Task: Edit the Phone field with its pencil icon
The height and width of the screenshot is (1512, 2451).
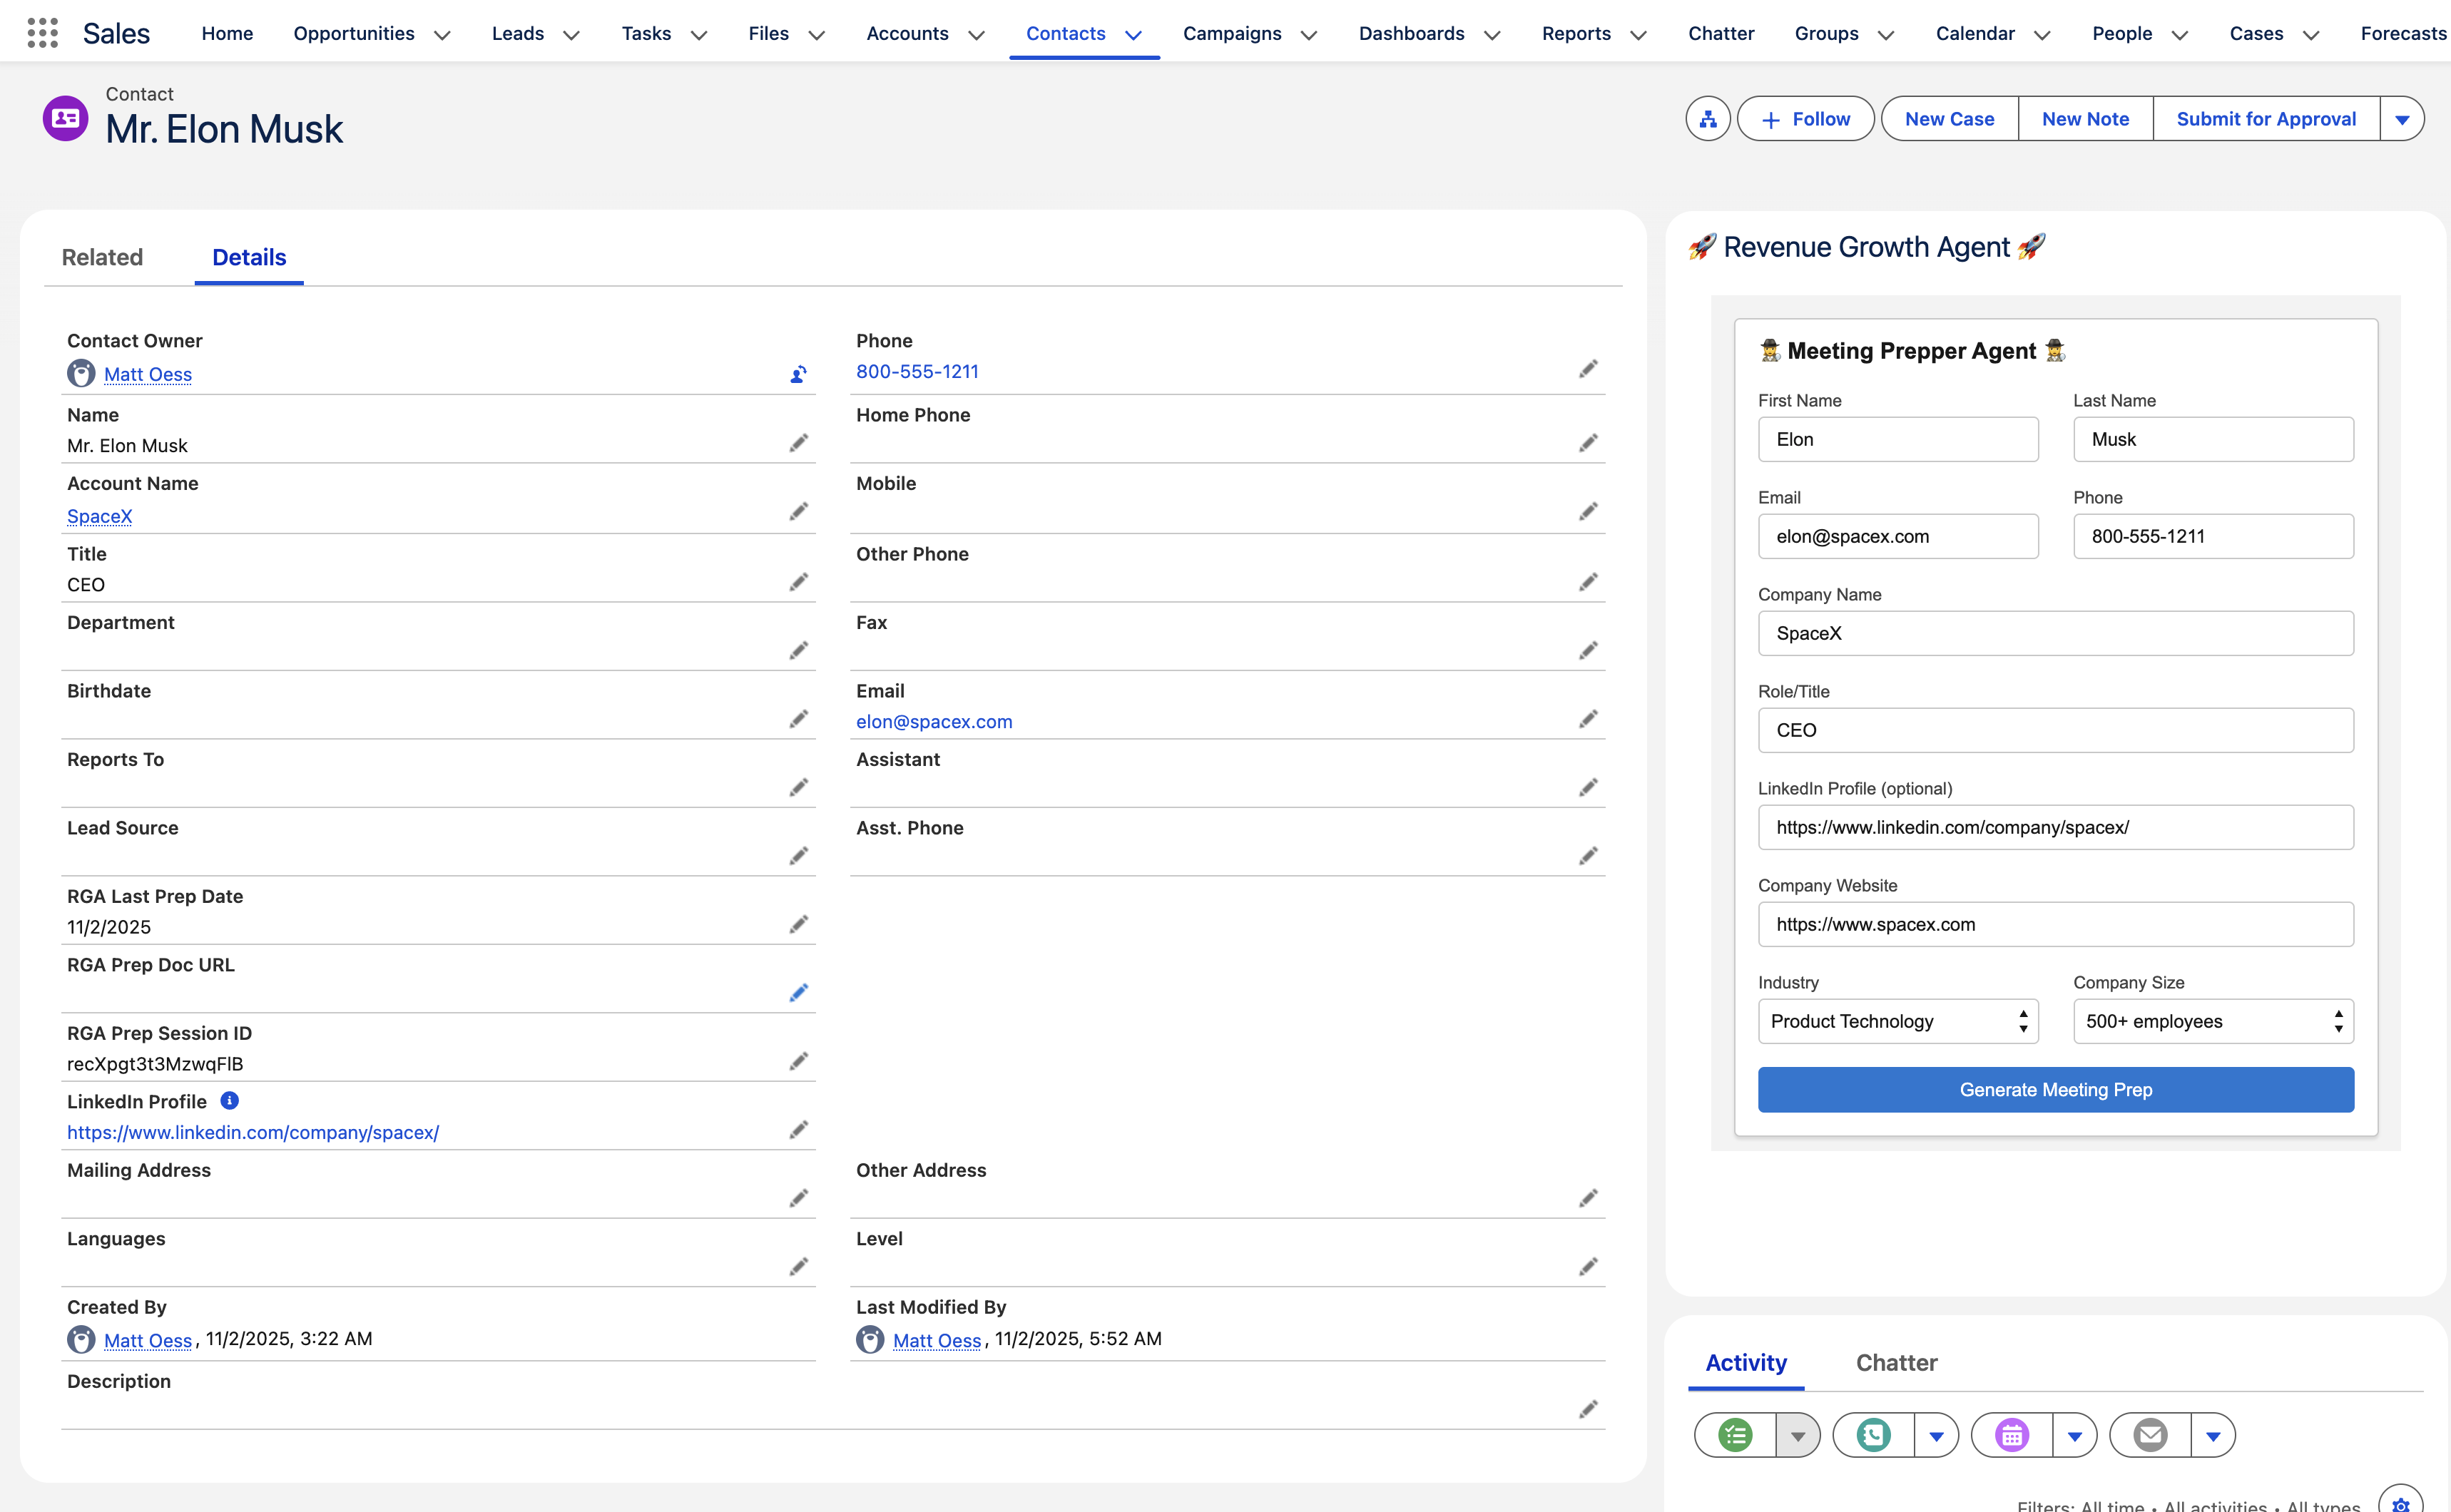Action: point(1588,369)
